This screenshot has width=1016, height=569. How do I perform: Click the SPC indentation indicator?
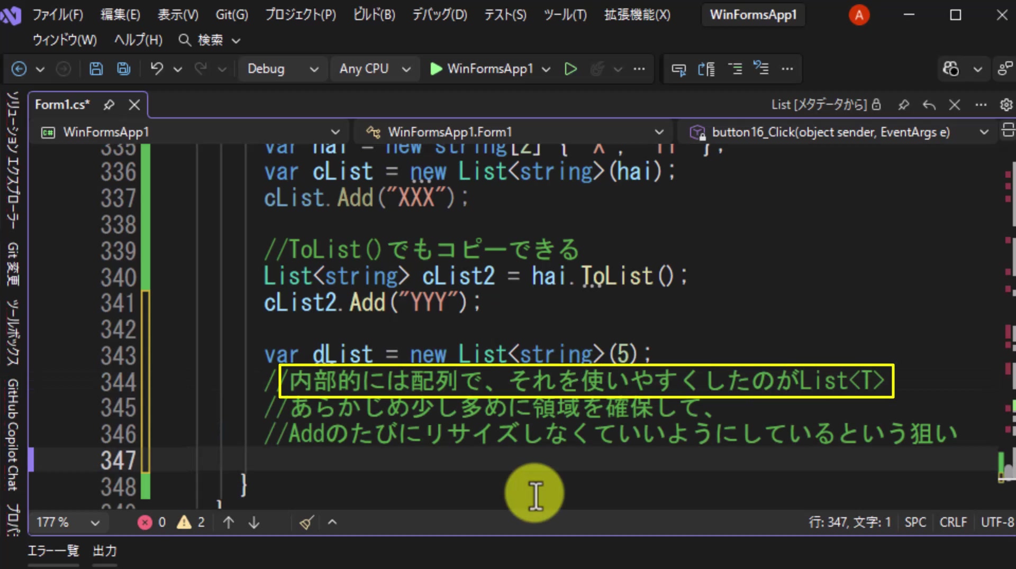[x=915, y=522]
